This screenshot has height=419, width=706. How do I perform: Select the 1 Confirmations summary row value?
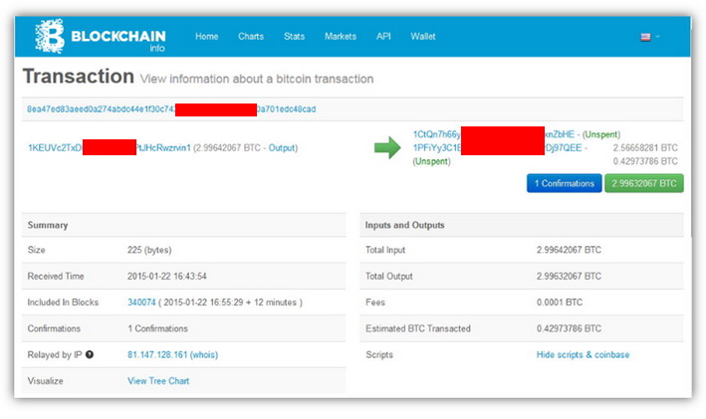[x=157, y=328]
